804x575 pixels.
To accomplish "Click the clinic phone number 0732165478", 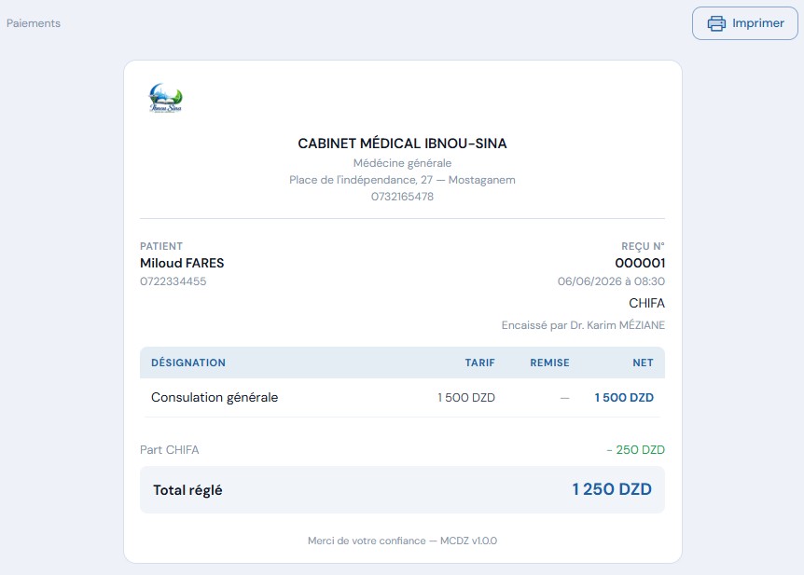I will pyautogui.click(x=402, y=197).
